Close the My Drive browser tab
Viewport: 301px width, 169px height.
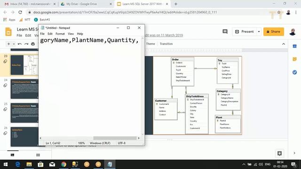(x=111, y=4)
